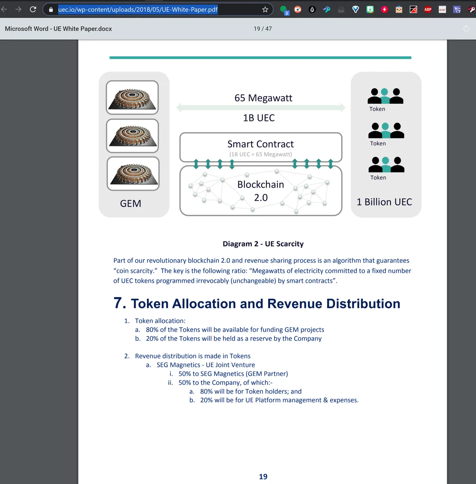
Task: Click the CLBT text extension icon
Action: click(x=442, y=9)
